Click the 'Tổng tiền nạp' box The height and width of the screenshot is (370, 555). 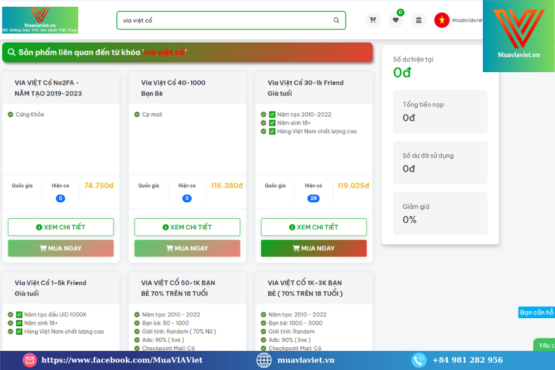[x=440, y=112]
